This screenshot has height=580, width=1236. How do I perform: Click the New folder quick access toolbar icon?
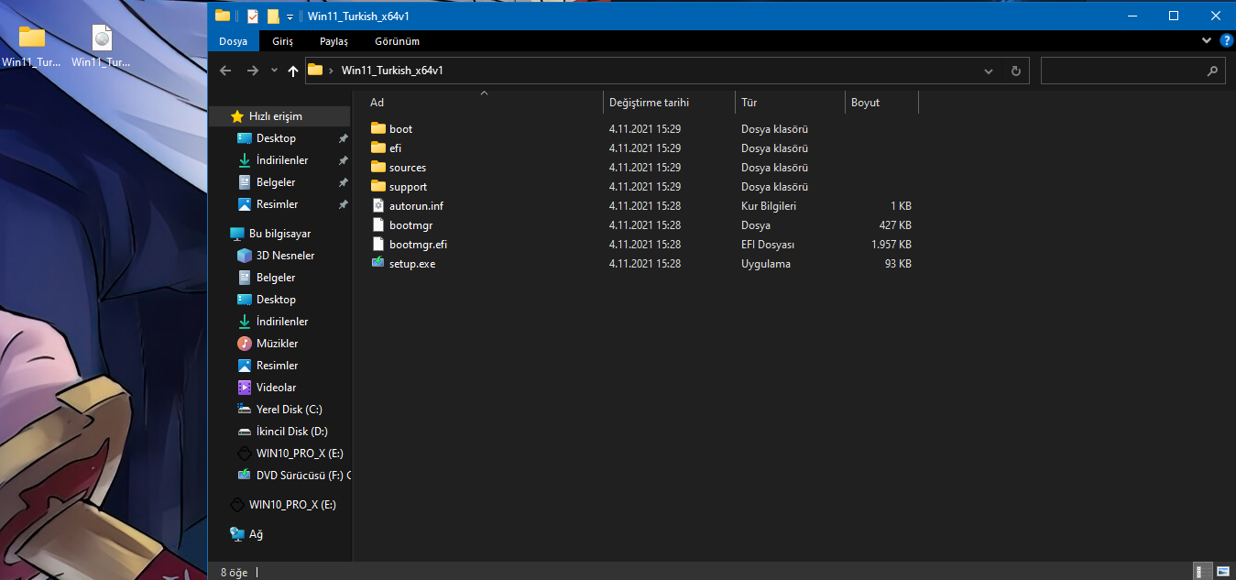273,16
